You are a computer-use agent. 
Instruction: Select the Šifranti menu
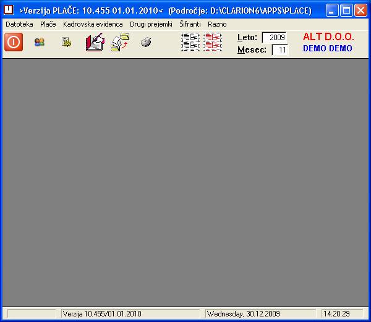tap(190, 24)
